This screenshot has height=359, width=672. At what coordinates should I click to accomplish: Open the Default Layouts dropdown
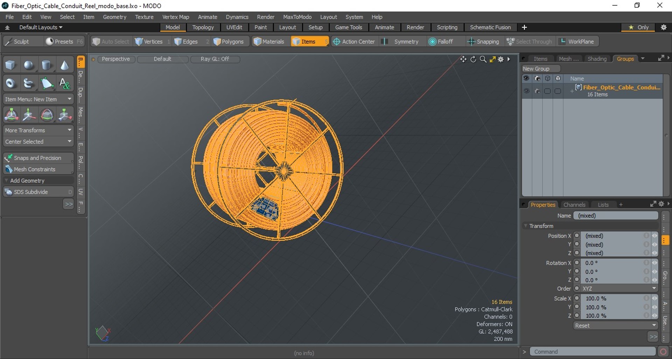[41, 27]
